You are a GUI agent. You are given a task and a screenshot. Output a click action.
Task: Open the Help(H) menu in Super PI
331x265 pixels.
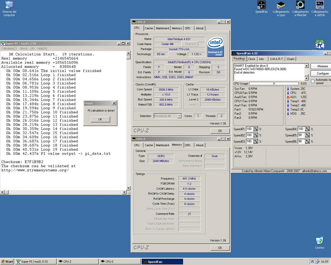click(42, 48)
